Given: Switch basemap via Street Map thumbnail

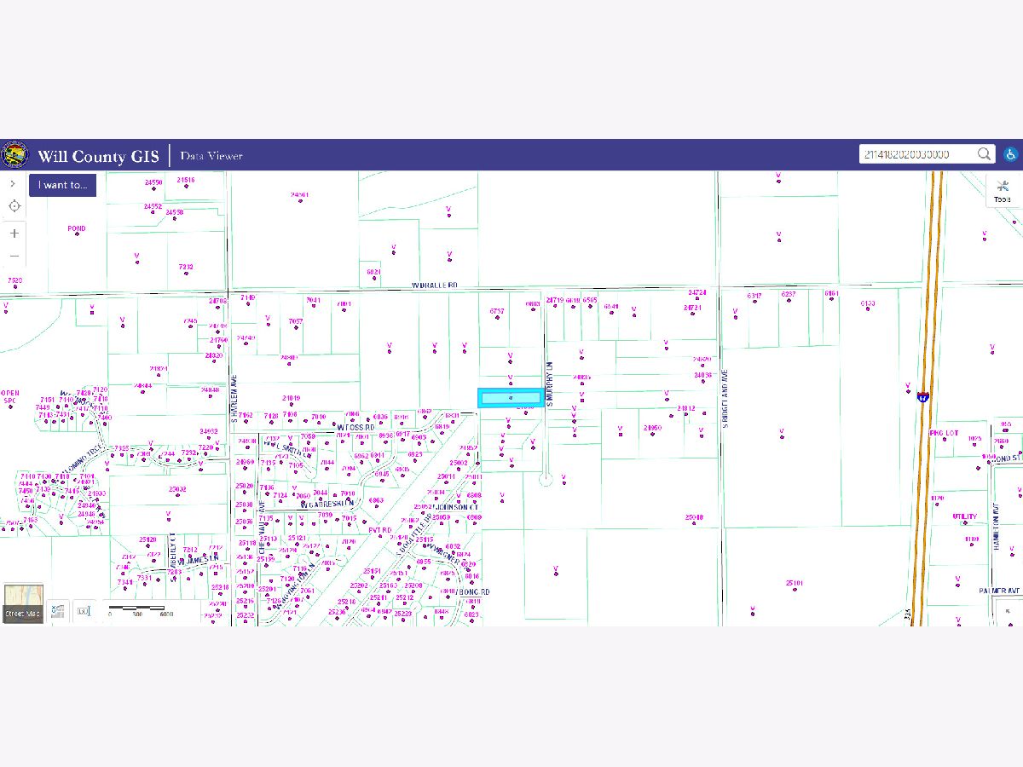Looking at the screenshot, I should point(23,603).
